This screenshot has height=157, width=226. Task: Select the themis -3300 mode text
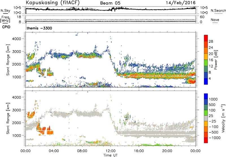coord(39,28)
